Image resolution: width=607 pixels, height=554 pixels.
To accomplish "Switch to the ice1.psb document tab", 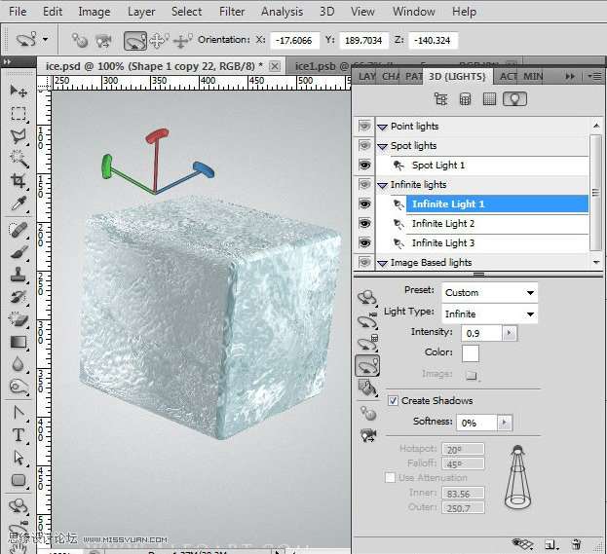I will pos(314,65).
